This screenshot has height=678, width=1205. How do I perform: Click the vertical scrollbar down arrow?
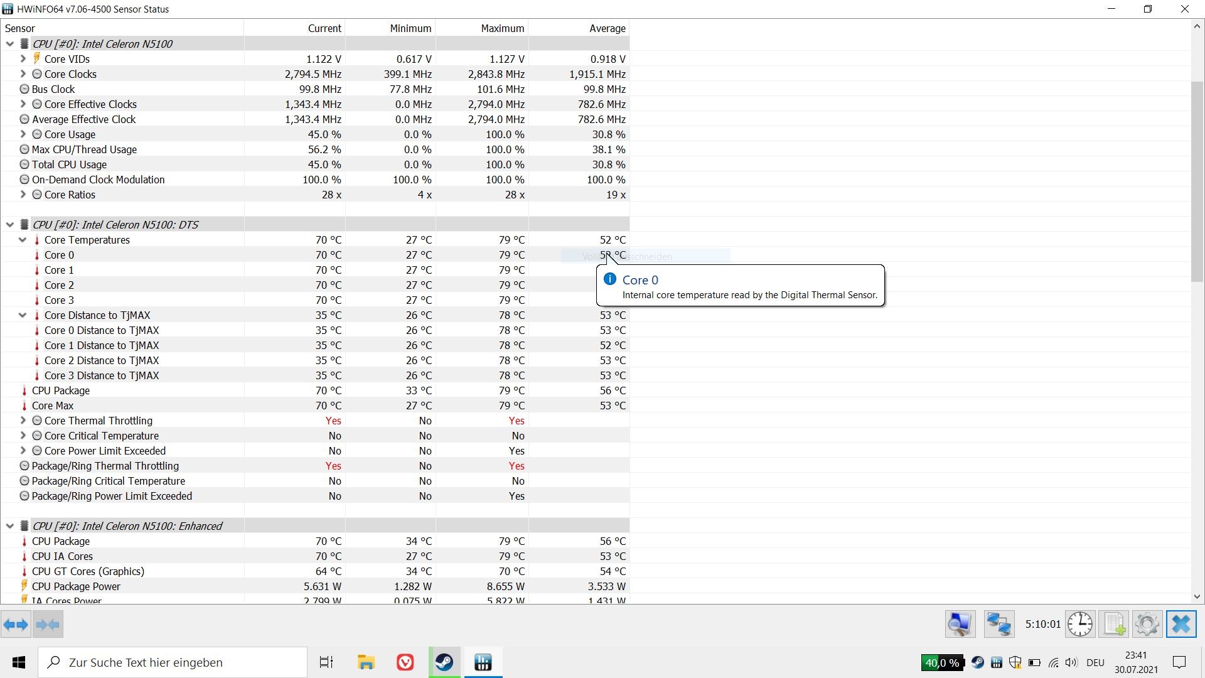tap(1197, 597)
